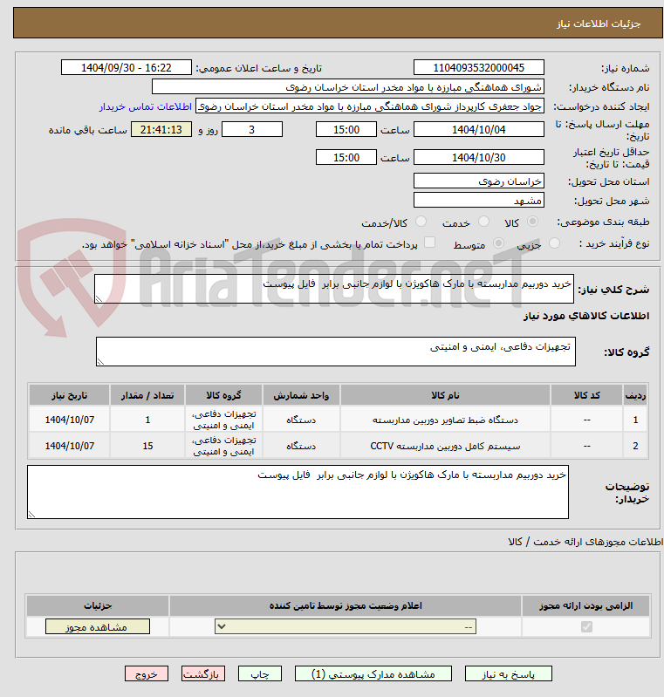Open اطلاعات تماس خریدار link
The height and width of the screenshot is (697, 664).
pyautogui.click(x=146, y=106)
